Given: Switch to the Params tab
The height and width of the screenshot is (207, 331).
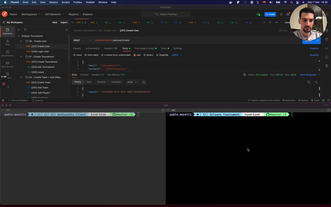Looking at the screenshot, I should [x=77, y=48].
